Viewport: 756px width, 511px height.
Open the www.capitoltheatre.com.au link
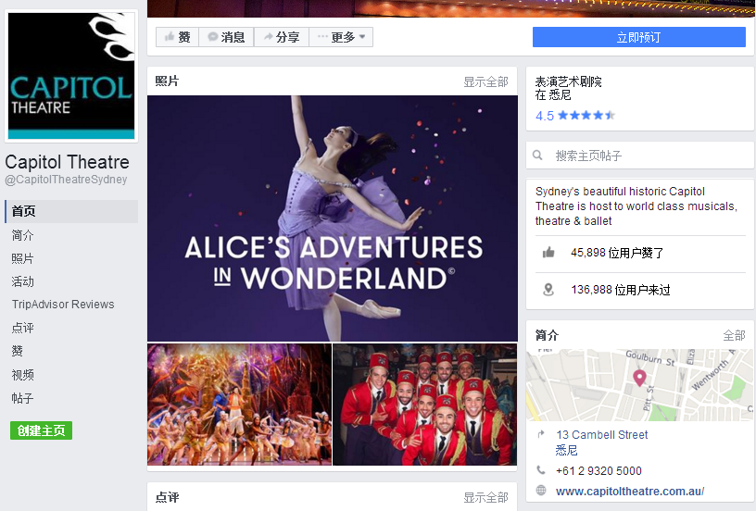coord(630,492)
